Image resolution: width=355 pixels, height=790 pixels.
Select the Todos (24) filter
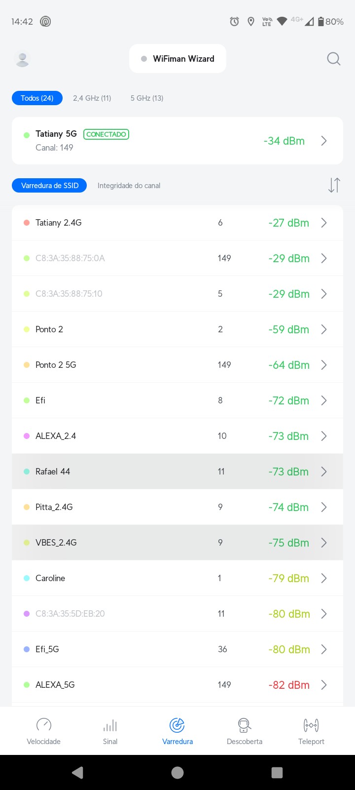click(x=37, y=98)
